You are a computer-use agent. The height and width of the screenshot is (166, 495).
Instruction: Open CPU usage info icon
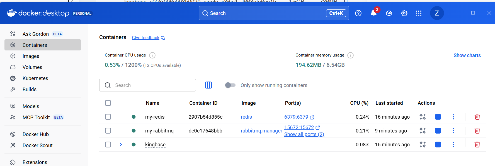coord(152,55)
